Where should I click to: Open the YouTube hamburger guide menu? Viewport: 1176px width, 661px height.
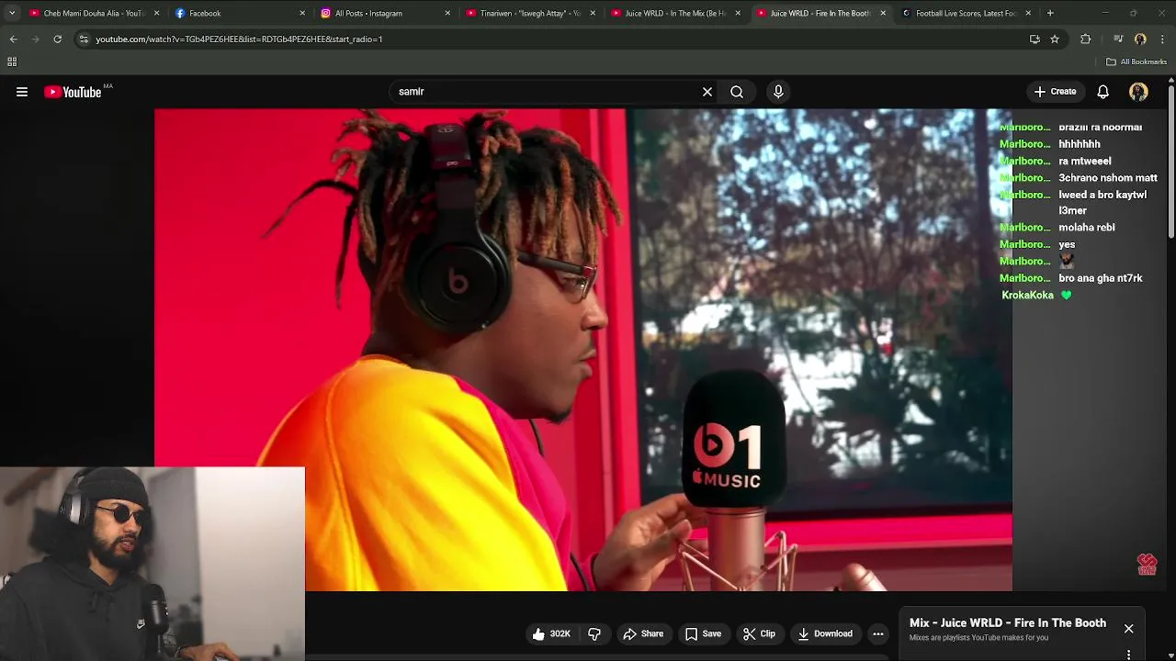coord(22,92)
